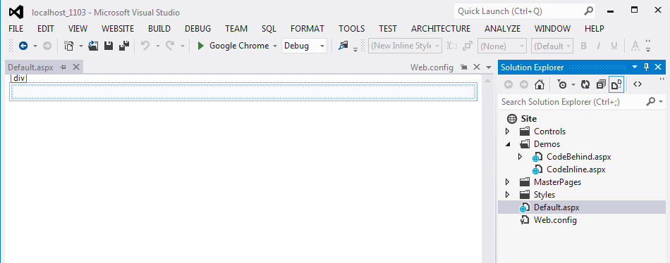Open the BUILD menu
The width and height of the screenshot is (670, 263).
(159, 29)
